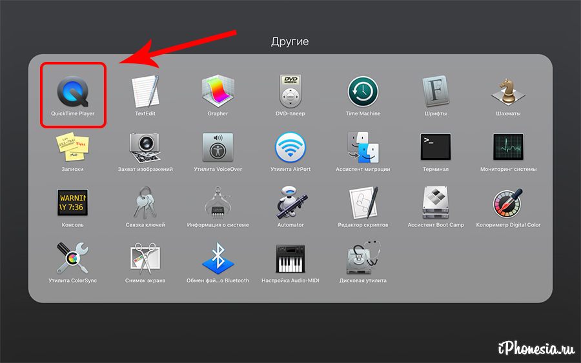Viewport: 581px width, 363px height.
Task: Launch the TextEdit application
Action: 145,92
